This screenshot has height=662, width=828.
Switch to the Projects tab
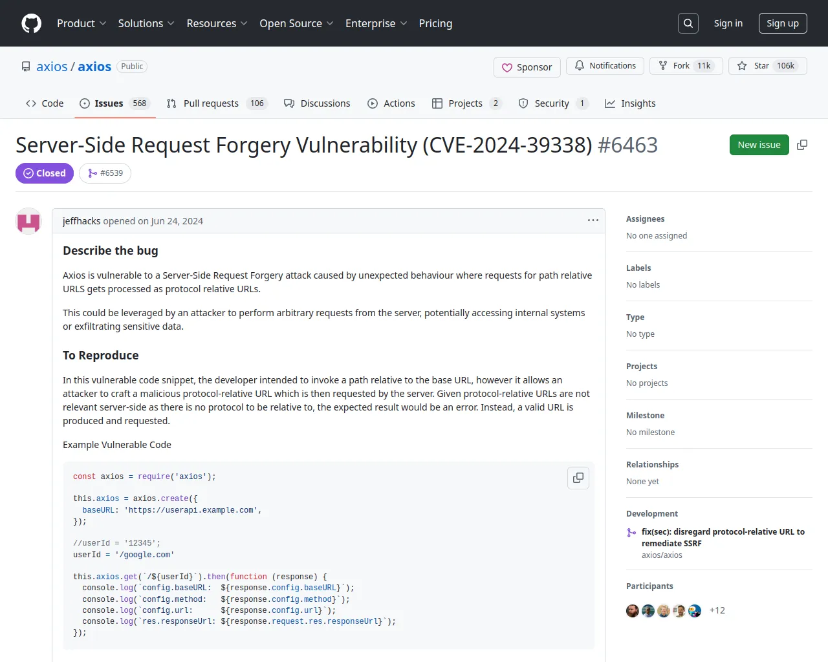tap(467, 103)
